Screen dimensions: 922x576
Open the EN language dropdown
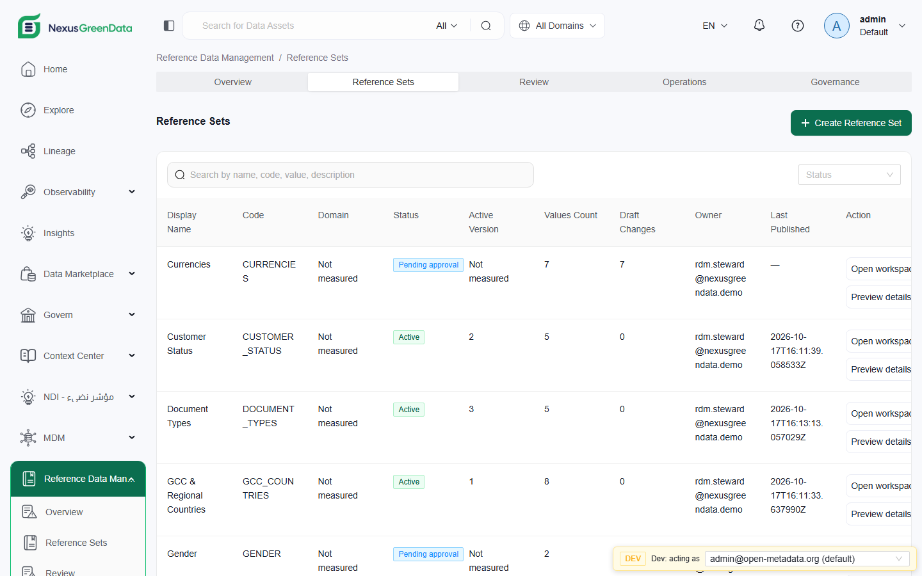tap(715, 26)
